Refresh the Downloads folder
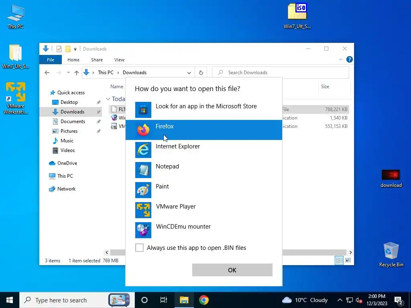Image resolution: width=411 pixels, height=308 pixels. point(201,73)
